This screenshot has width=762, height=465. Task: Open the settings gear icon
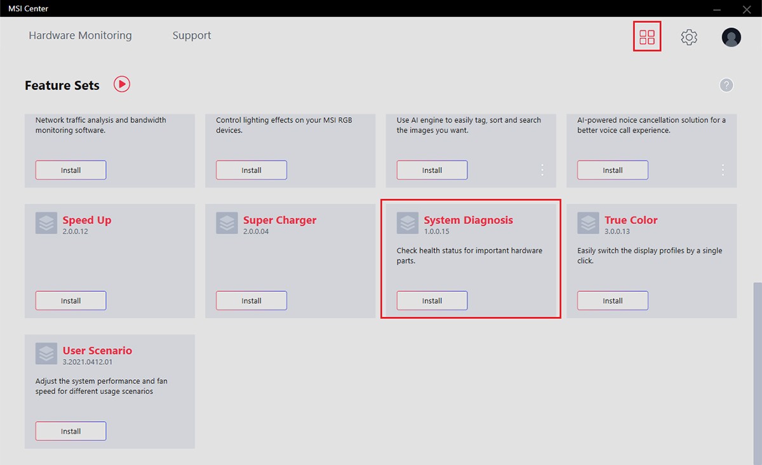689,37
